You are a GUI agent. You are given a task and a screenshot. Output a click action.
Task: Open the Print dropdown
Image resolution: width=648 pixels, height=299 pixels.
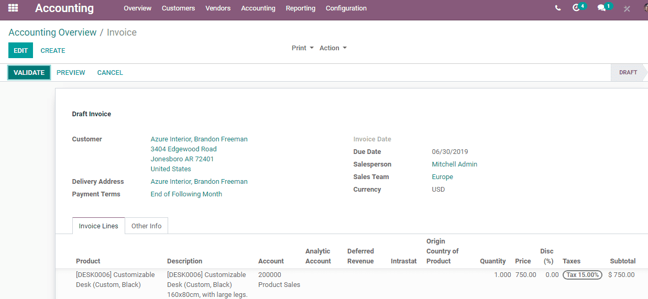point(303,48)
